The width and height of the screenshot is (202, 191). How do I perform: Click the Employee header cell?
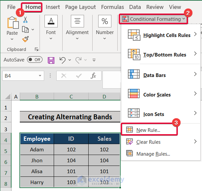point(37,139)
